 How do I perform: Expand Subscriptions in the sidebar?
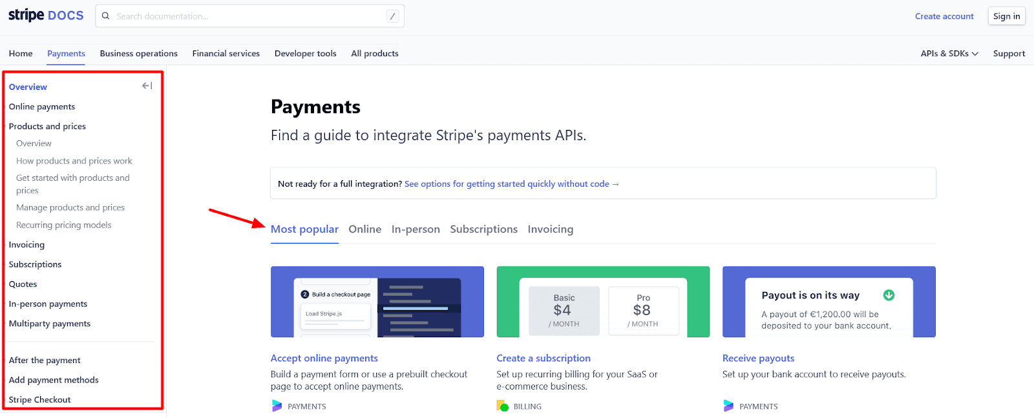tap(35, 264)
